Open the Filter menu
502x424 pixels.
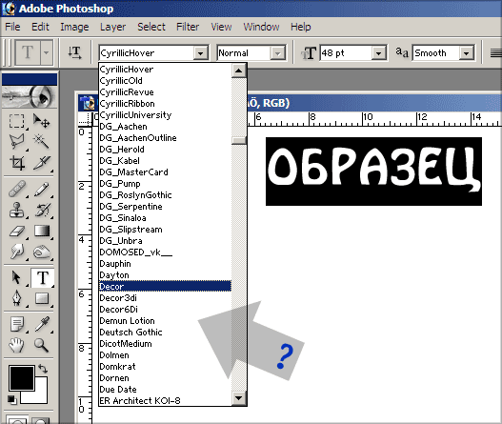tap(188, 27)
